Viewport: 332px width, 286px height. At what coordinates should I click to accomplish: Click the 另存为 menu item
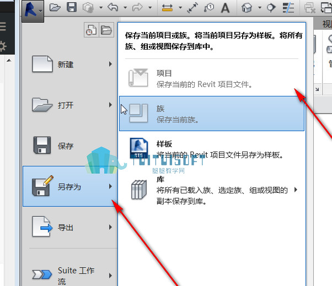pyautogui.click(x=70, y=186)
